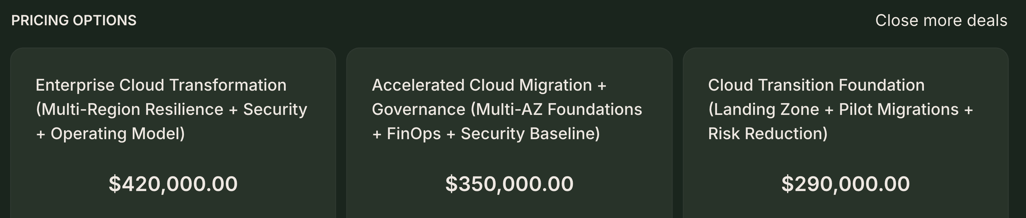
Task: Click the Enterprise Cloud Transformation title text
Action: tap(161, 85)
